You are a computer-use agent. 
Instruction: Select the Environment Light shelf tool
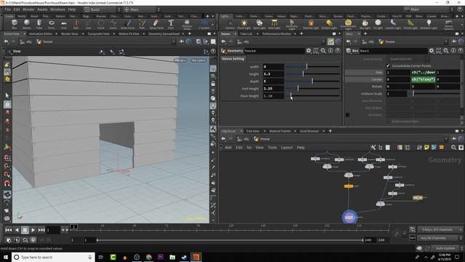pos(348,24)
